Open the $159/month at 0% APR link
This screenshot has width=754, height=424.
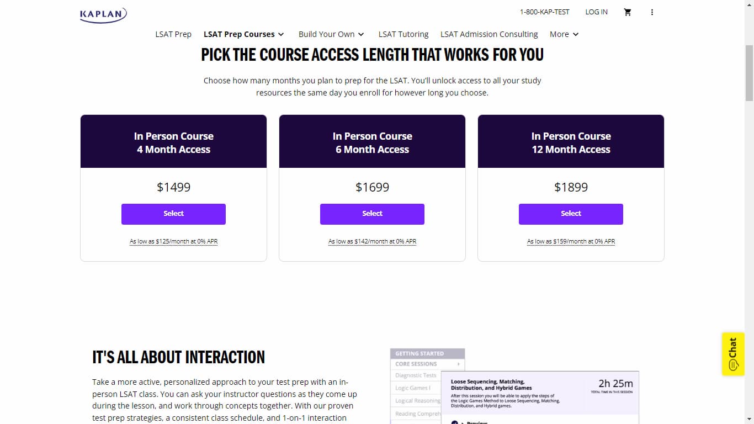571,241
